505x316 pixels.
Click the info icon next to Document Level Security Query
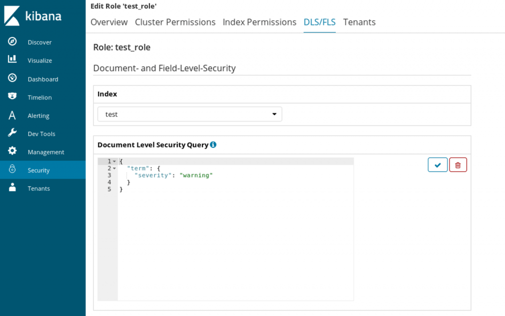(213, 144)
